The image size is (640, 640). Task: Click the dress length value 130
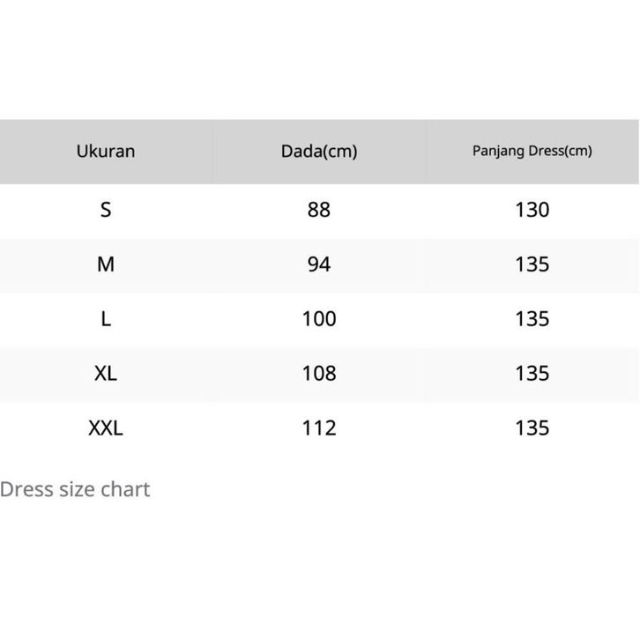(x=532, y=210)
